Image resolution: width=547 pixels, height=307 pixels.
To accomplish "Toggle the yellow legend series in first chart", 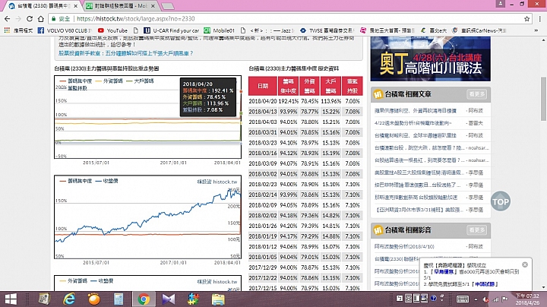I will coord(109,81).
